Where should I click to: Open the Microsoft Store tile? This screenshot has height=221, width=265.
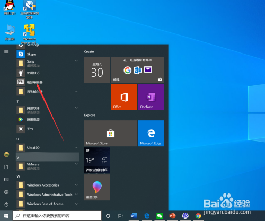click(x=111, y=134)
